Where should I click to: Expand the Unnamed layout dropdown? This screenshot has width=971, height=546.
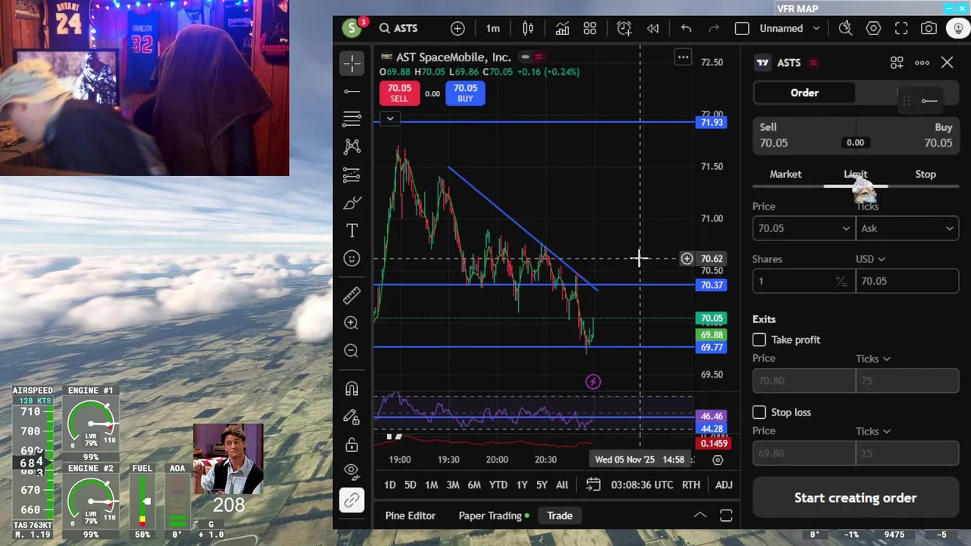click(816, 28)
